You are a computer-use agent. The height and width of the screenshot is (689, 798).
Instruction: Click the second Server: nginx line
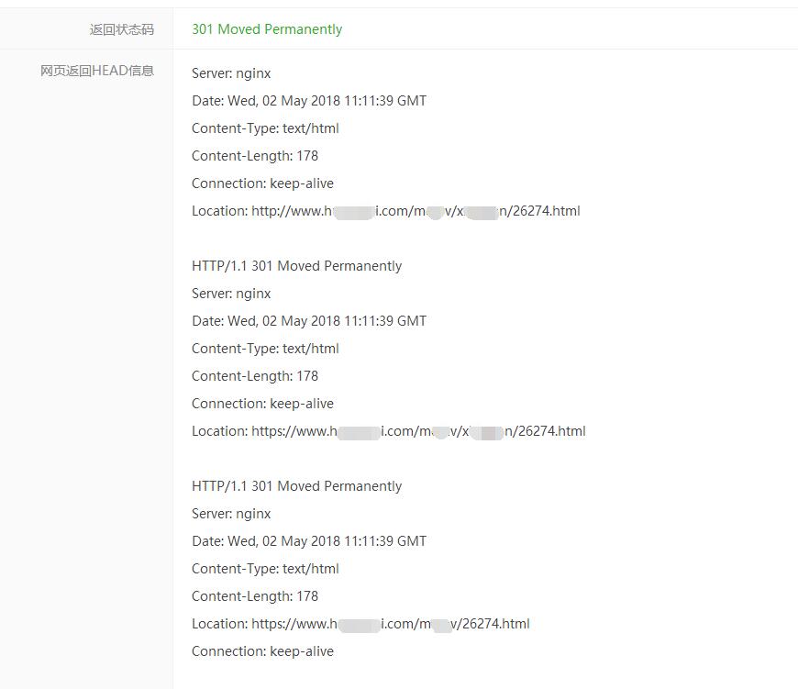(231, 294)
